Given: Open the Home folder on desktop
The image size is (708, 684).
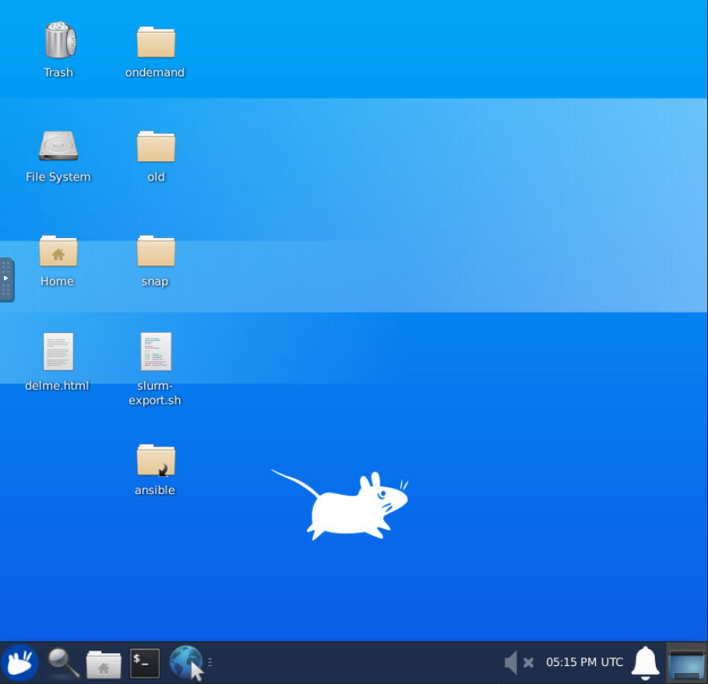Looking at the screenshot, I should 58,251.
